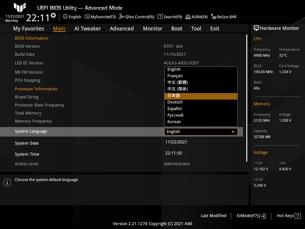Click the memory capacity value 32768 MB

pos(262,137)
